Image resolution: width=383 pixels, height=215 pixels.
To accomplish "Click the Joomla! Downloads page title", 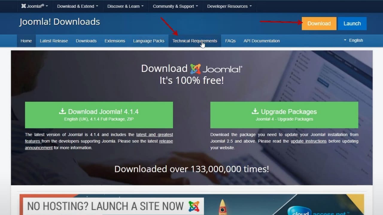I will click(60, 22).
